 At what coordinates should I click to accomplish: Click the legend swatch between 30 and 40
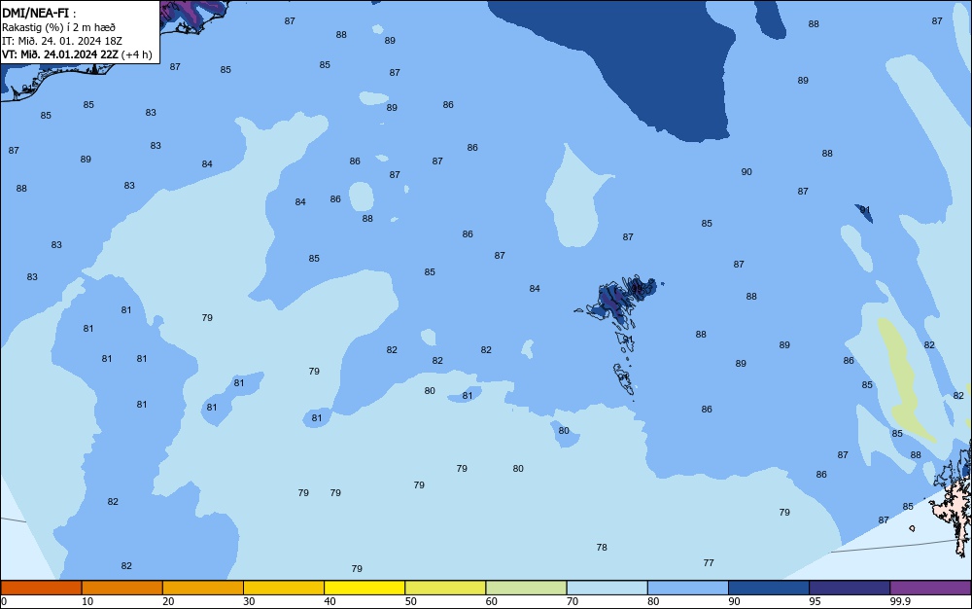point(284,588)
